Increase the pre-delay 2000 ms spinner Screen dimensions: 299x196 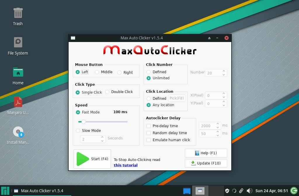[x=218, y=124]
